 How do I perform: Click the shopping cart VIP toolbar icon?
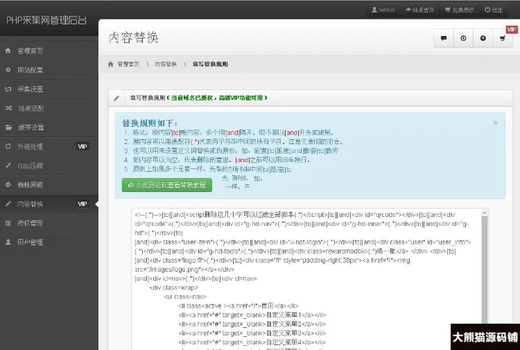pos(503,38)
